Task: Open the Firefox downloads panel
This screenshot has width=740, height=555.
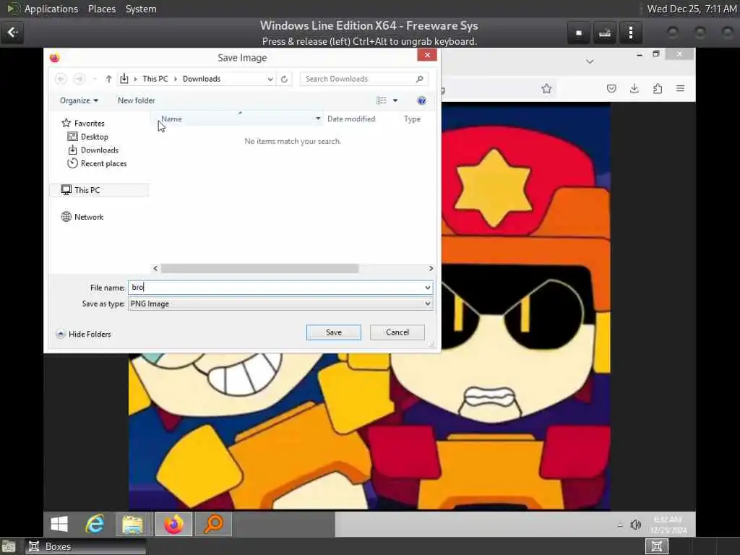Action: pyautogui.click(x=634, y=89)
